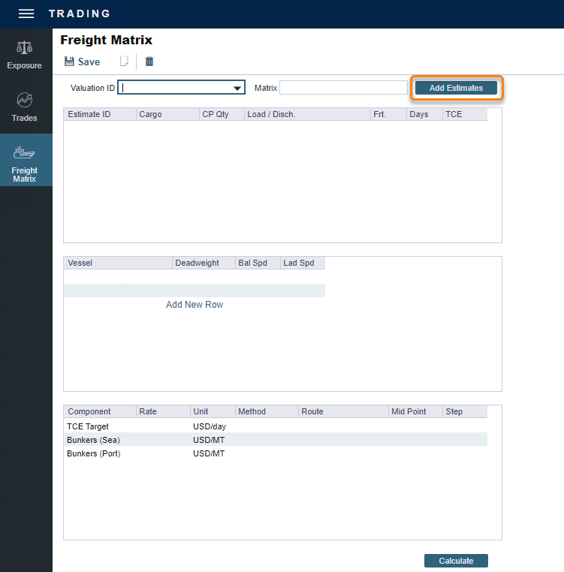The height and width of the screenshot is (572, 564).
Task: Click the Deadweight column header
Action: click(197, 263)
